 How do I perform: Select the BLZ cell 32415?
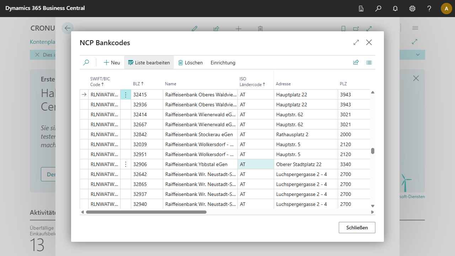tap(147, 95)
